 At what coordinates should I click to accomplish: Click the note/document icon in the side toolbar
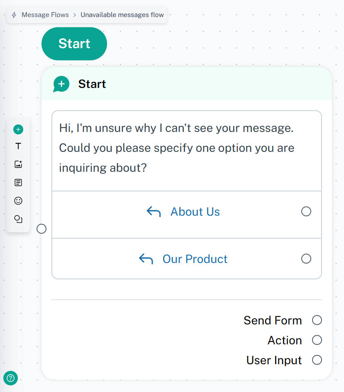pyautogui.click(x=18, y=183)
